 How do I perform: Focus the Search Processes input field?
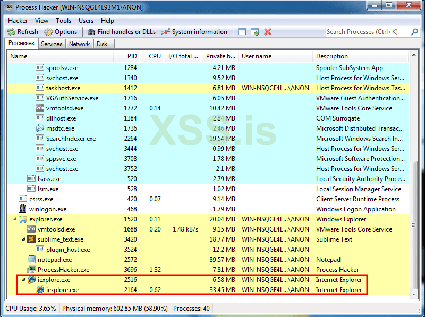point(367,32)
